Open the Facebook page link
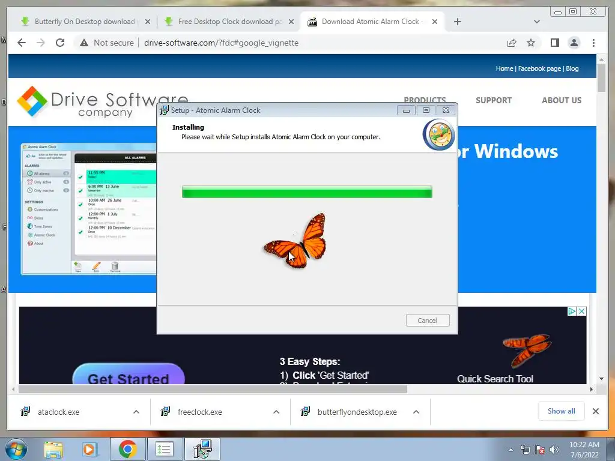 click(x=539, y=68)
